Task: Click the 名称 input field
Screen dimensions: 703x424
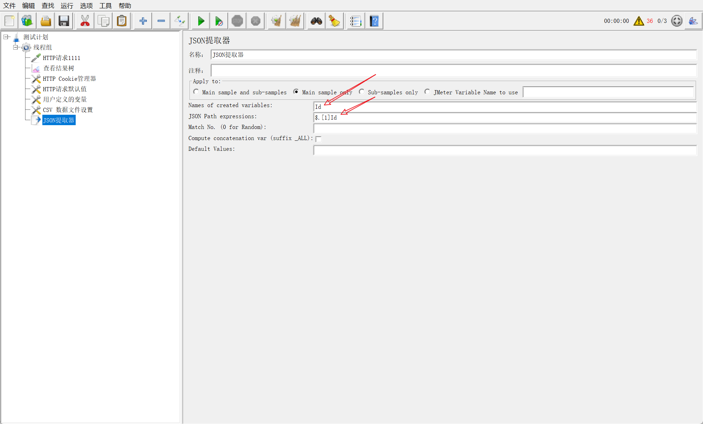Action: click(453, 55)
